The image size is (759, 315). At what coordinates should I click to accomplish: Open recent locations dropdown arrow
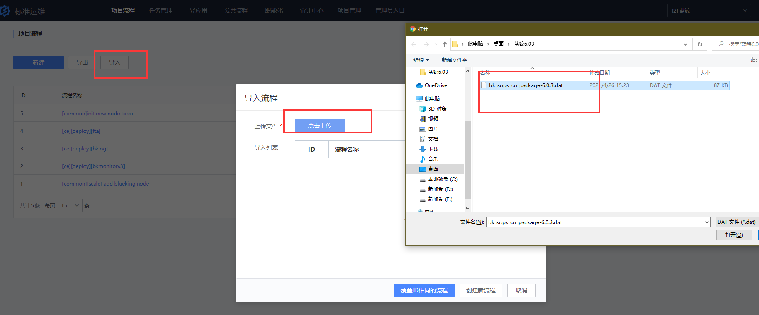pos(436,44)
